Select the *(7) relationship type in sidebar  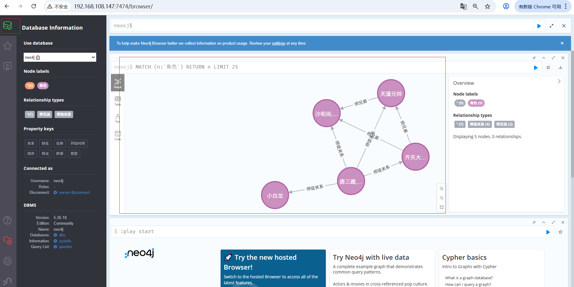tap(30, 114)
